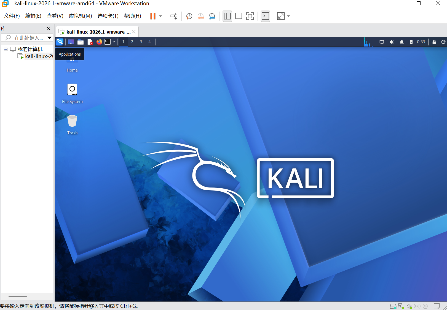Select kali-linux VM in library tree

click(35, 56)
